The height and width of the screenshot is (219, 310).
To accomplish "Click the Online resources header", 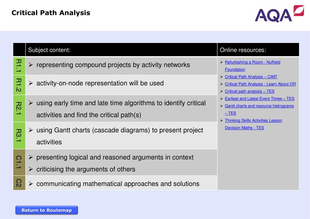I will tap(243, 50).
